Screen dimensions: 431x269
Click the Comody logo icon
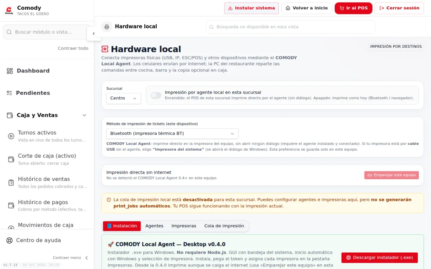click(x=9, y=10)
